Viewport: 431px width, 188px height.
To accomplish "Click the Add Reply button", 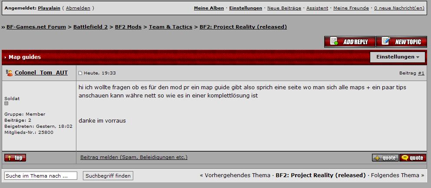I will [x=350, y=42].
